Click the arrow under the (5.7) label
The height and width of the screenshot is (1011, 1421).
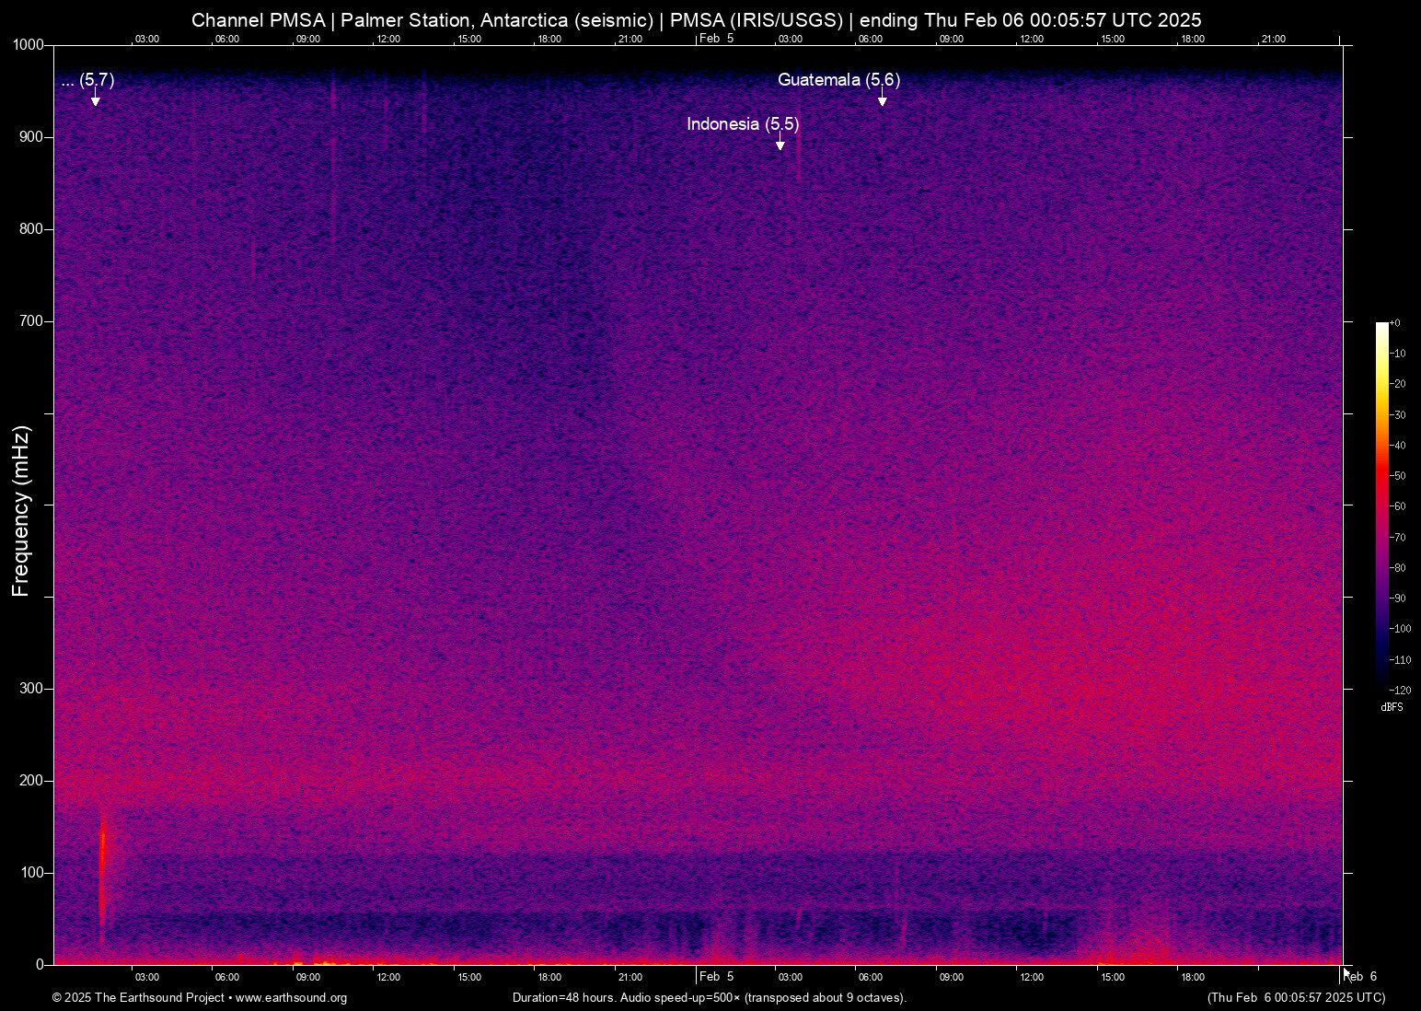point(95,98)
